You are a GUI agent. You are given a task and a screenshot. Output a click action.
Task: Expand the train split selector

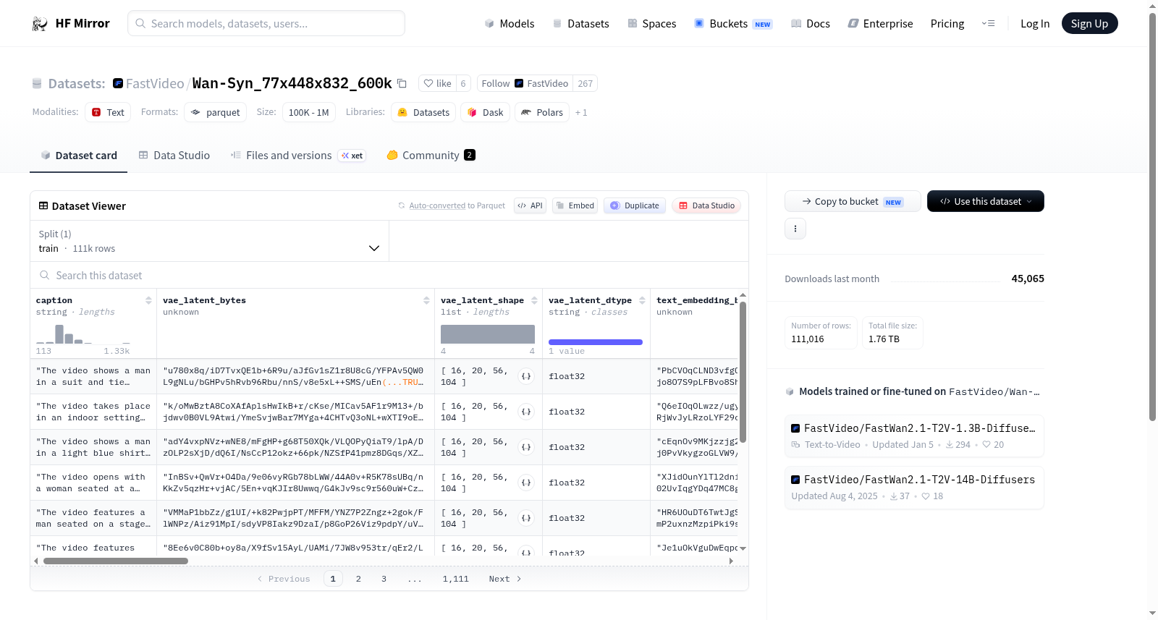pyautogui.click(x=209, y=241)
